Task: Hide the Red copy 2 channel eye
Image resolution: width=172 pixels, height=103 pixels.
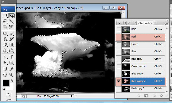Action: click(119, 81)
